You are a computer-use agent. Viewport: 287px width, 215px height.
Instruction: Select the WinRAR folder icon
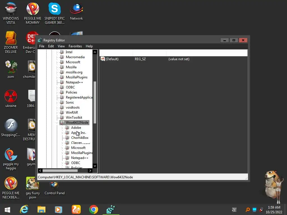pyautogui.click(x=62, y=113)
